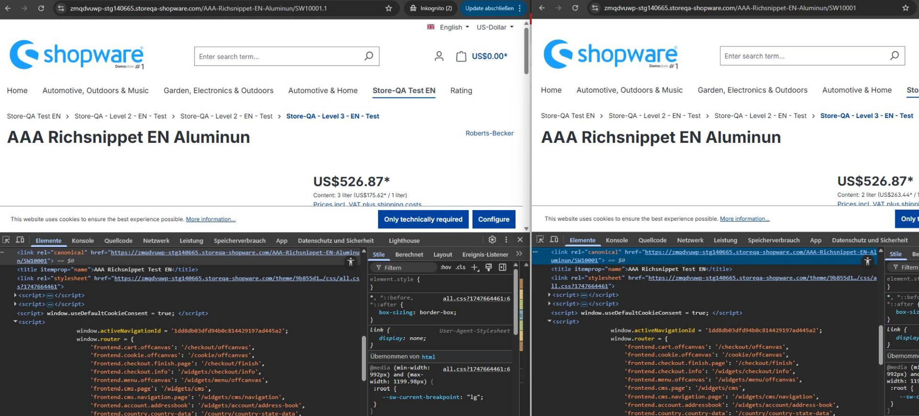The image size is (919, 416).
Task: Reload page in left browser window
Action: [41, 8]
